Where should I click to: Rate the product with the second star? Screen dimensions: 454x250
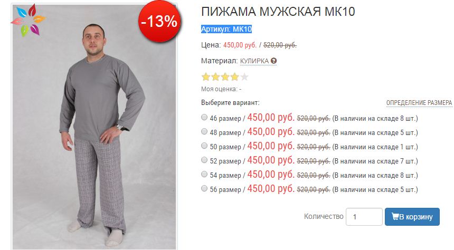tap(215, 77)
